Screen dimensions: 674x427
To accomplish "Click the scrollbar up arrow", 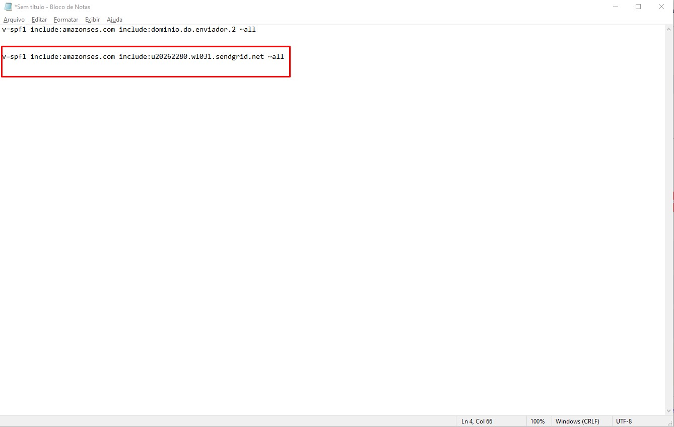I will (x=669, y=29).
